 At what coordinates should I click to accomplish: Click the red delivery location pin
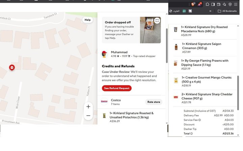(12, 67)
